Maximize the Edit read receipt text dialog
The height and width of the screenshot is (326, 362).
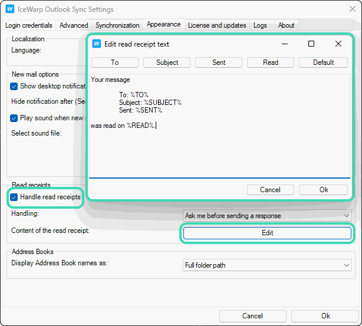click(311, 44)
